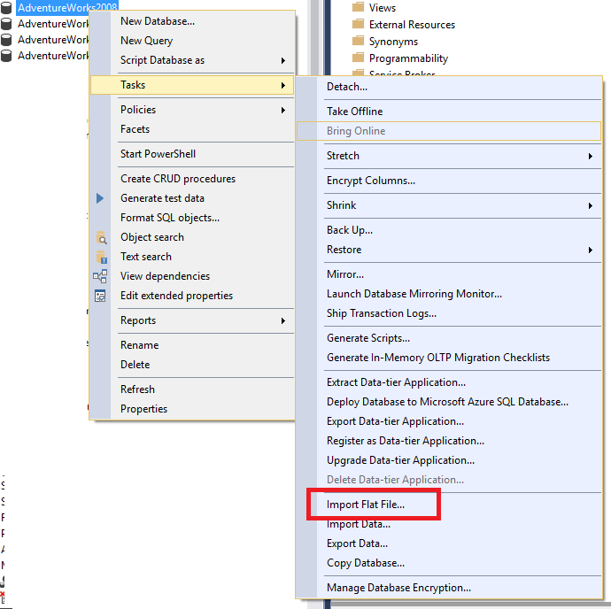611x609 pixels.
Task: Open the Reports submenu arrow
Action: [283, 320]
